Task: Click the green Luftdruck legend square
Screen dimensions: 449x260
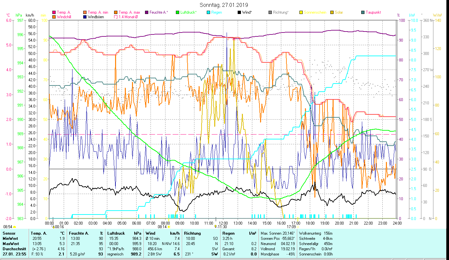Action: 178,12
